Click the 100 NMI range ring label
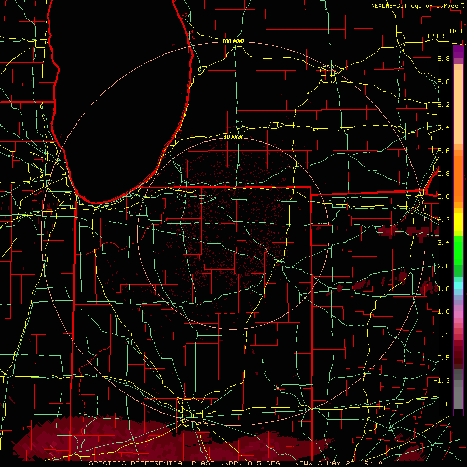Screen dimensions: 467x467 point(233,41)
